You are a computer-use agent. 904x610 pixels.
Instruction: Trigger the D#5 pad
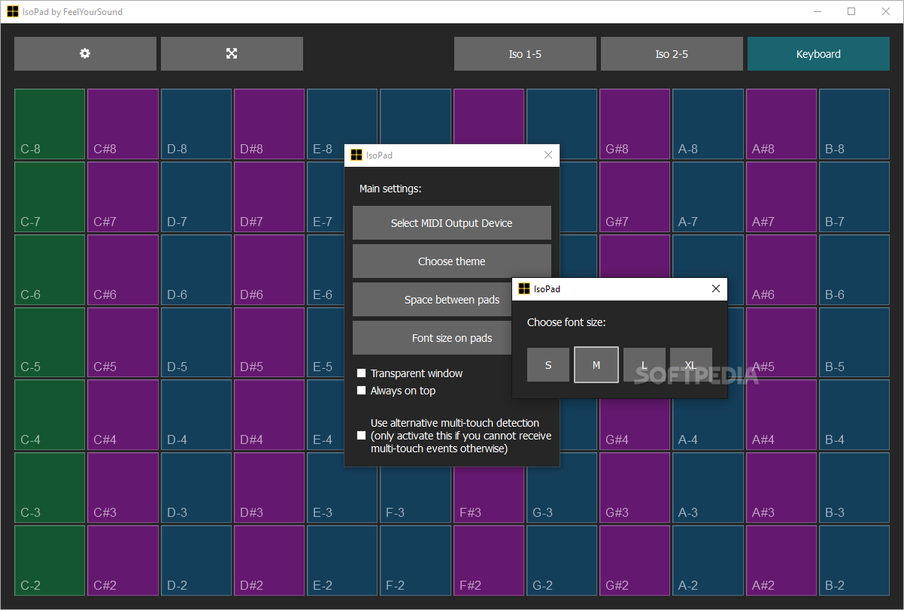coord(269,343)
